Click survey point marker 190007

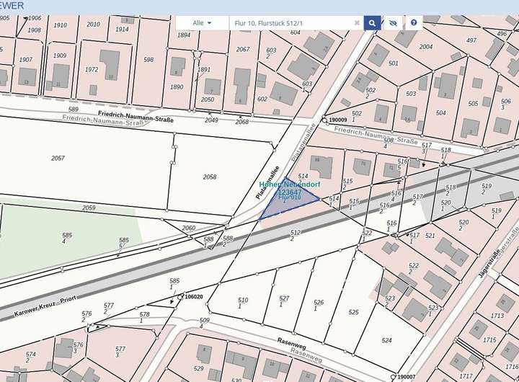click(393, 376)
